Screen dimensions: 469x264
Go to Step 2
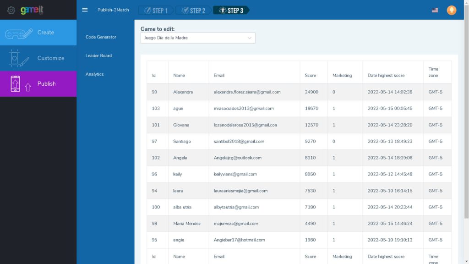click(193, 10)
